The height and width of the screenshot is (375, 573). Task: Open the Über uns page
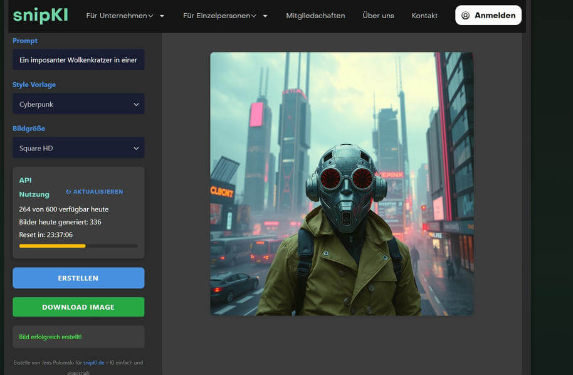pos(378,16)
